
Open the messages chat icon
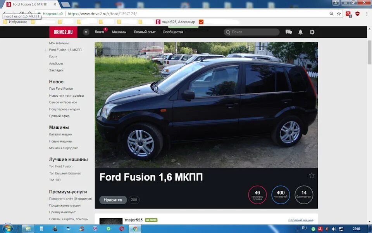point(289,32)
